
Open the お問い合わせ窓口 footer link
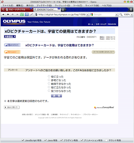point(27,114)
